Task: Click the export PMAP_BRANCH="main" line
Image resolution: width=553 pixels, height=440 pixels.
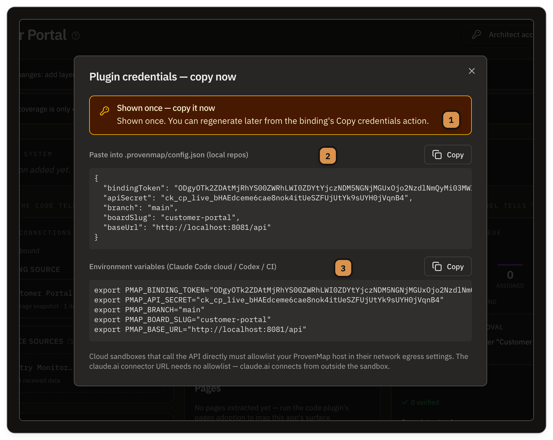Action: tap(149, 310)
